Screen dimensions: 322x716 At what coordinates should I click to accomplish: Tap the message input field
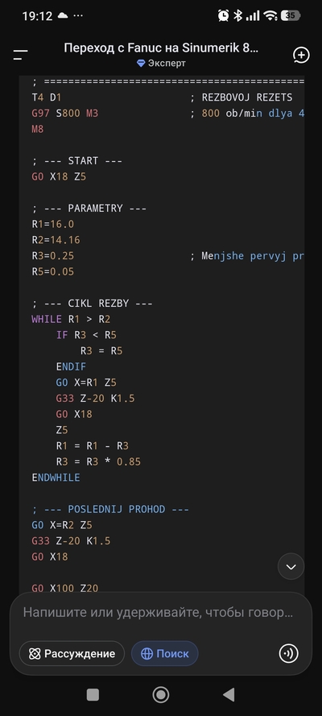[x=159, y=612]
